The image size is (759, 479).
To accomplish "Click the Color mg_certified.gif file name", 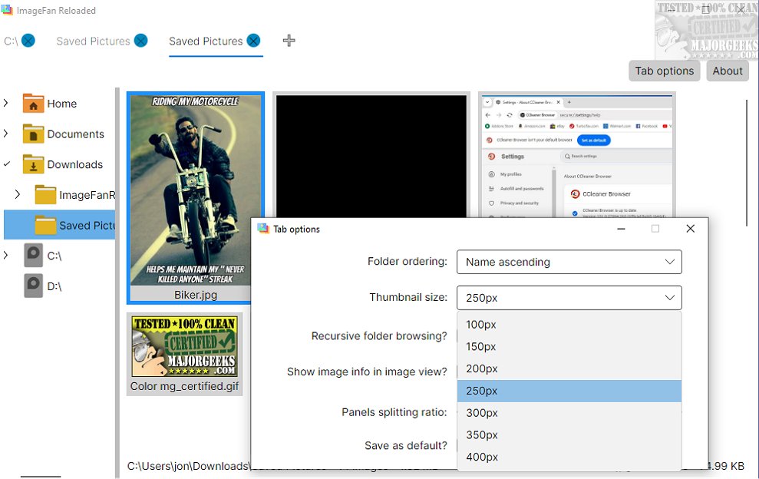I will click(184, 386).
